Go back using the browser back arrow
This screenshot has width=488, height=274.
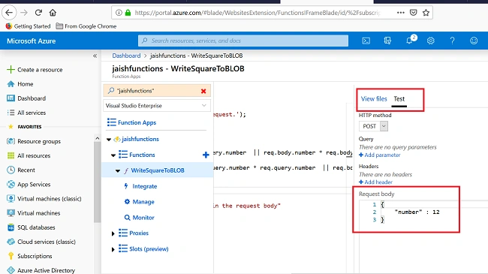tap(9, 13)
